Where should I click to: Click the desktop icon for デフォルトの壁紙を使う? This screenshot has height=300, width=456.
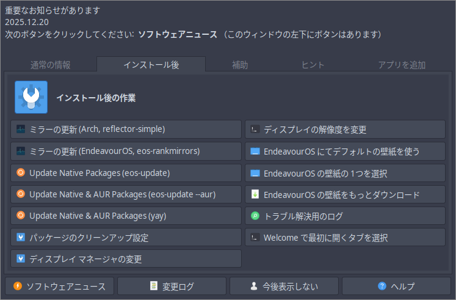coord(255,152)
